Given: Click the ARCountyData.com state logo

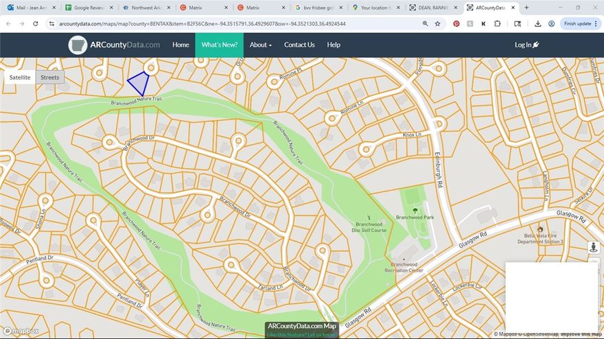Looking at the screenshot, I should click(x=78, y=45).
